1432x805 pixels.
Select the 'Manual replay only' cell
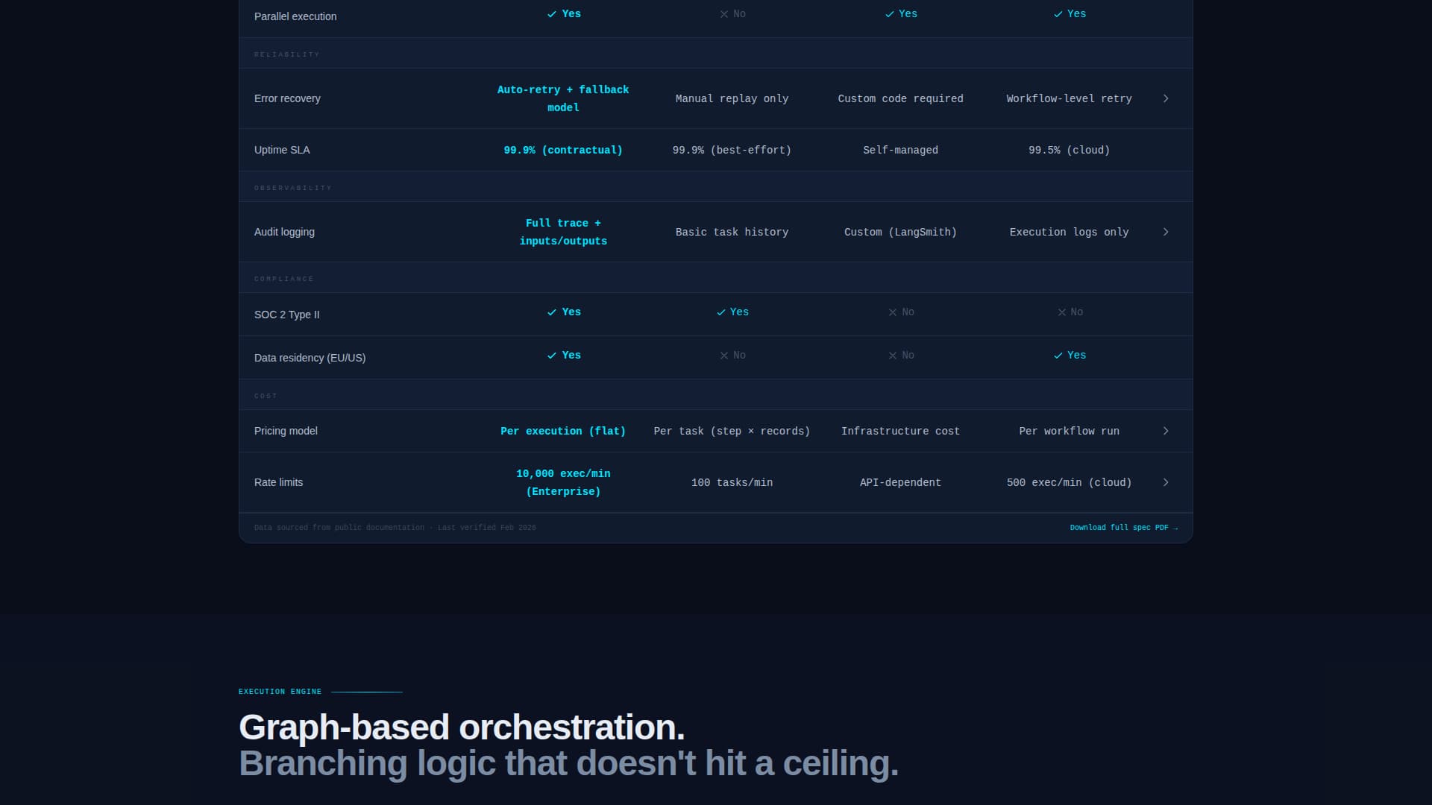[x=732, y=98]
